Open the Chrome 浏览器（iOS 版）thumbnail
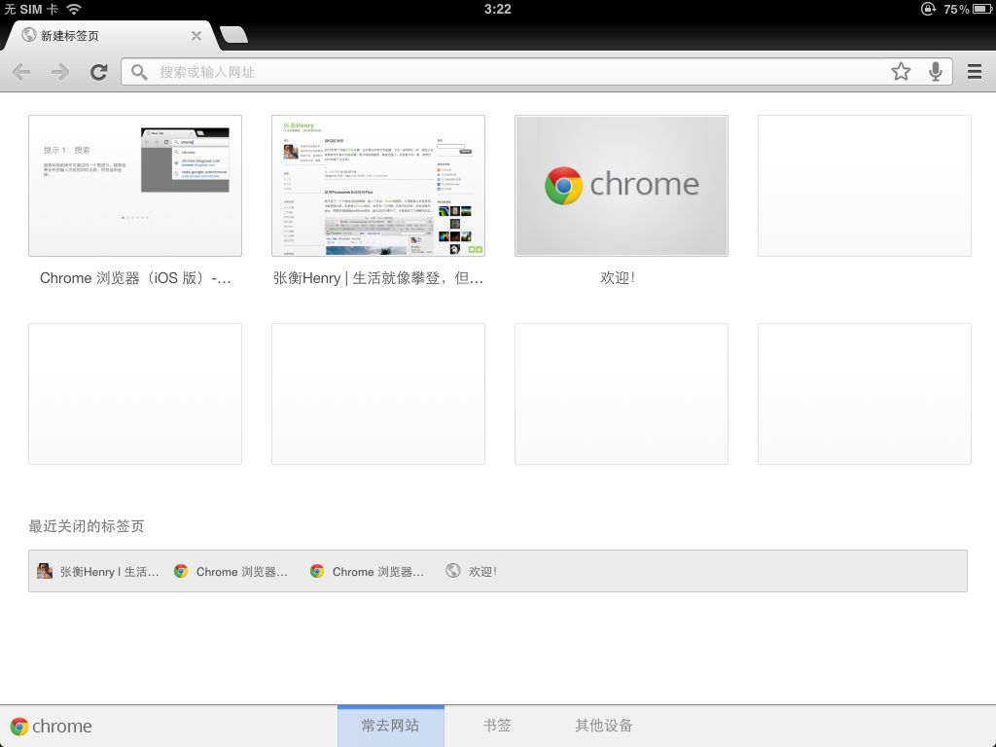The width and height of the screenshot is (996, 747). [135, 185]
